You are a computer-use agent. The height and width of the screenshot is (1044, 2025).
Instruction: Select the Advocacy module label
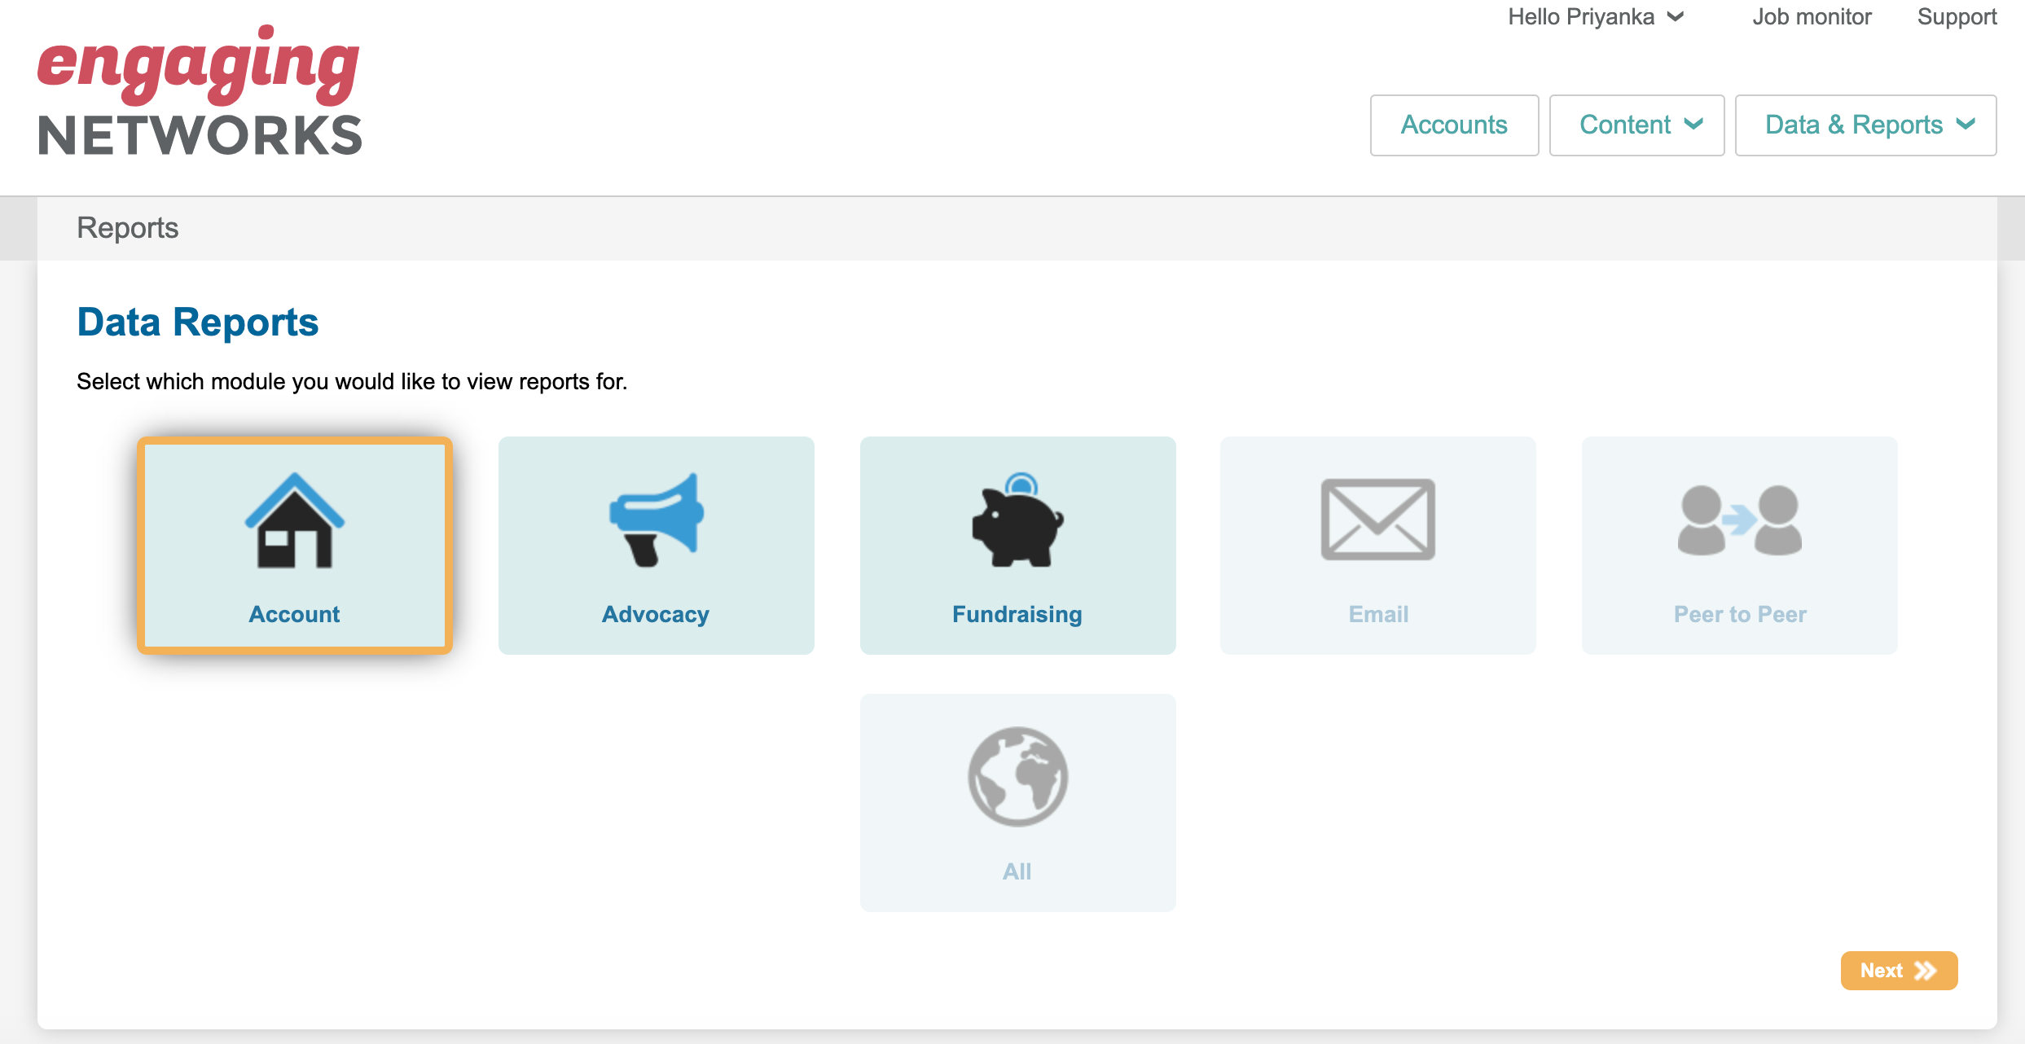click(656, 614)
